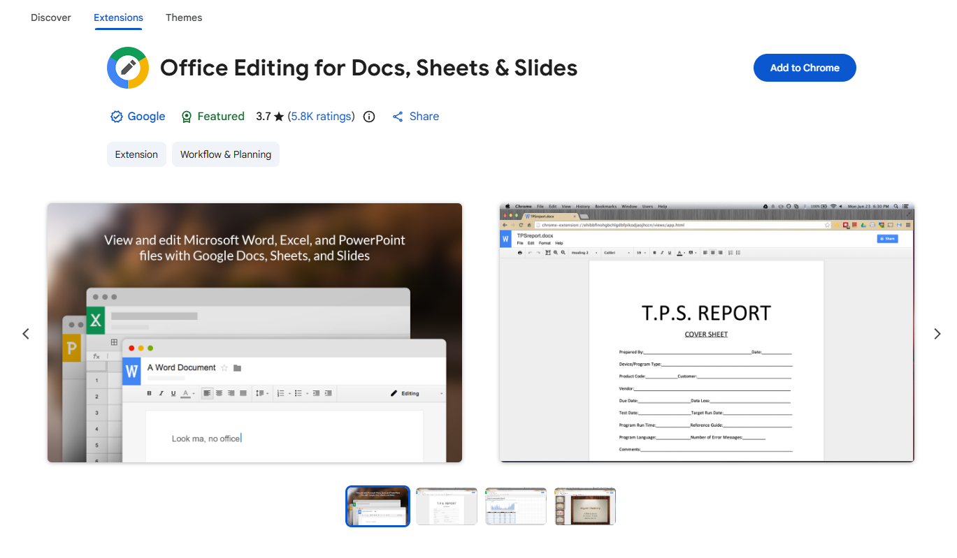This screenshot has width=957, height=558.
Task: Click the left-align icon in the promo toolbar
Action: pyautogui.click(x=208, y=393)
